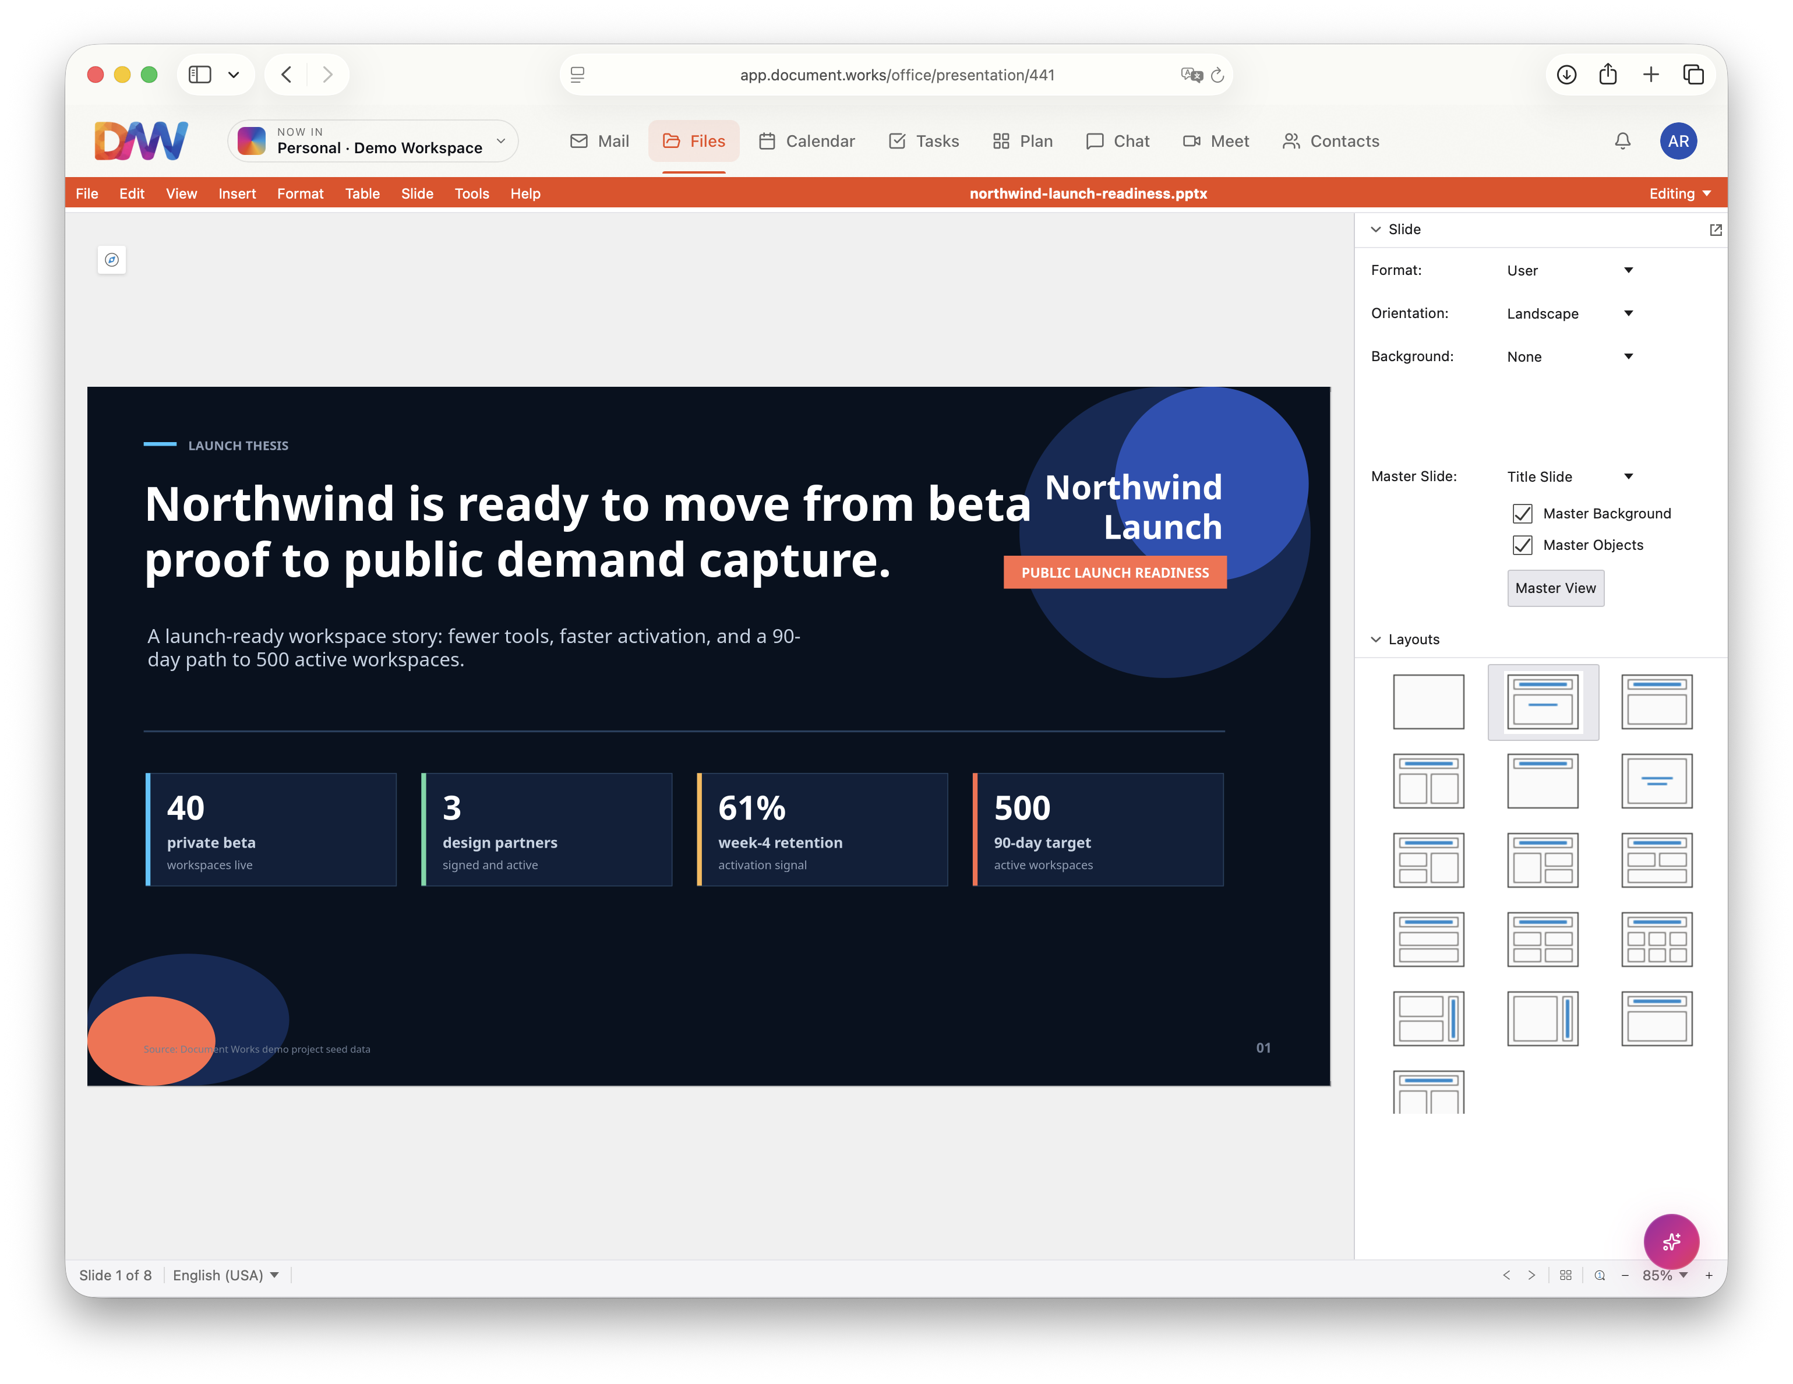Image resolution: width=1793 pixels, height=1384 pixels.
Task: Open the Insert menu
Action: click(x=237, y=194)
